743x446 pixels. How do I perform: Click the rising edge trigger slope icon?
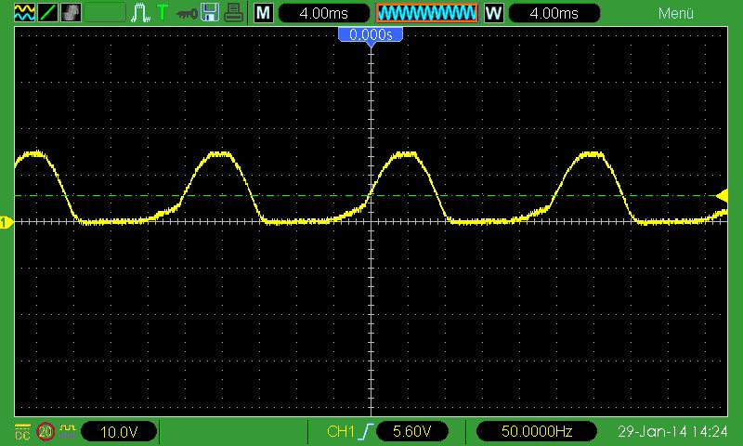pyautogui.click(x=366, y=431)
